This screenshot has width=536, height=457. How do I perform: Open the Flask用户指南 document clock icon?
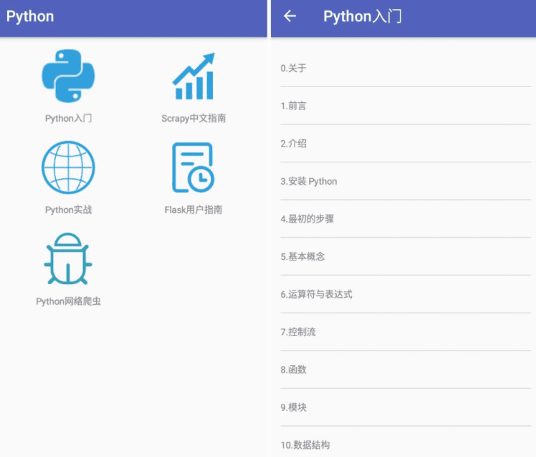(x=193, y=167)
